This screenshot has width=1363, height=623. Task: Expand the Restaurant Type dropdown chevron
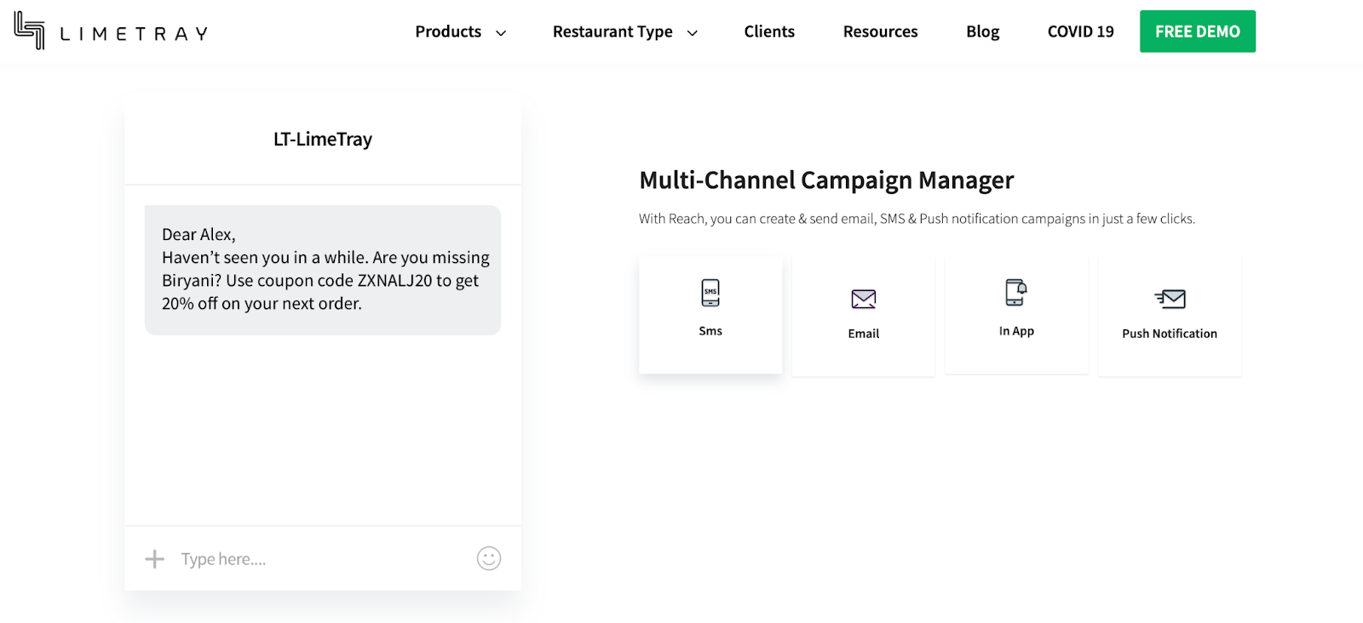[693, 33]
